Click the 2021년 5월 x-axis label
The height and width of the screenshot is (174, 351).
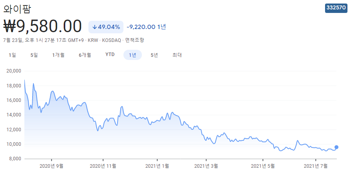(x=263, y=166)
